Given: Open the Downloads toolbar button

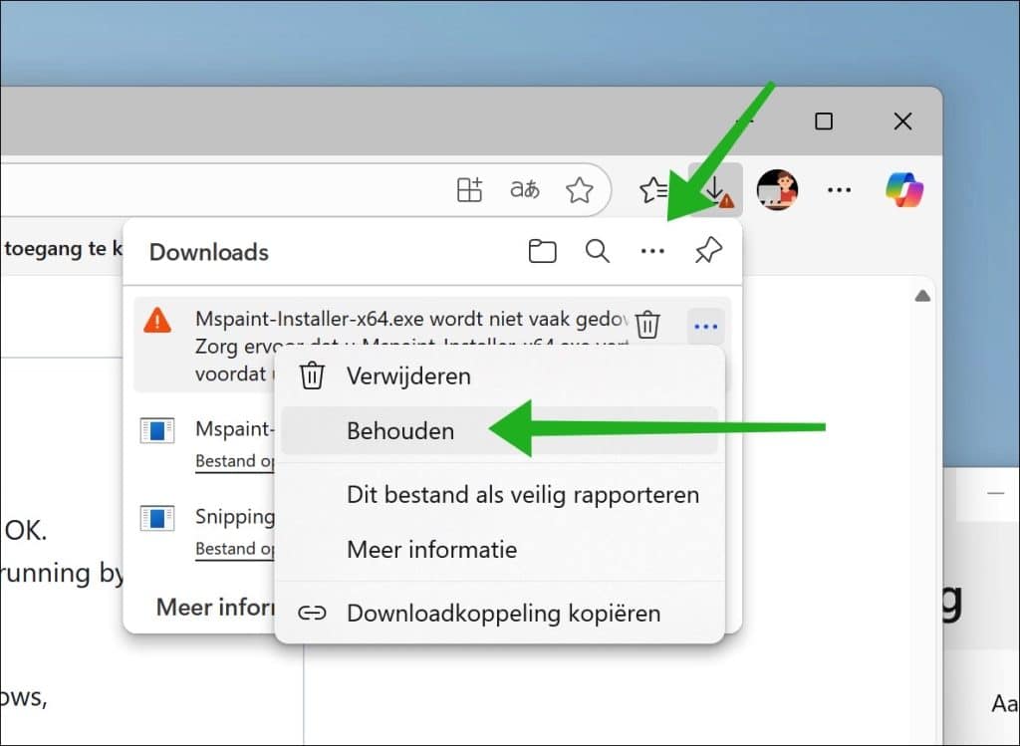Looking at the screenshot, I should (715, 190).
